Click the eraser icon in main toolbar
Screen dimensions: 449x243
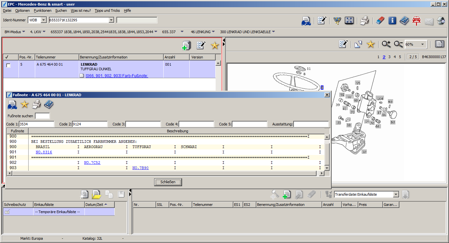click(380, 21)
